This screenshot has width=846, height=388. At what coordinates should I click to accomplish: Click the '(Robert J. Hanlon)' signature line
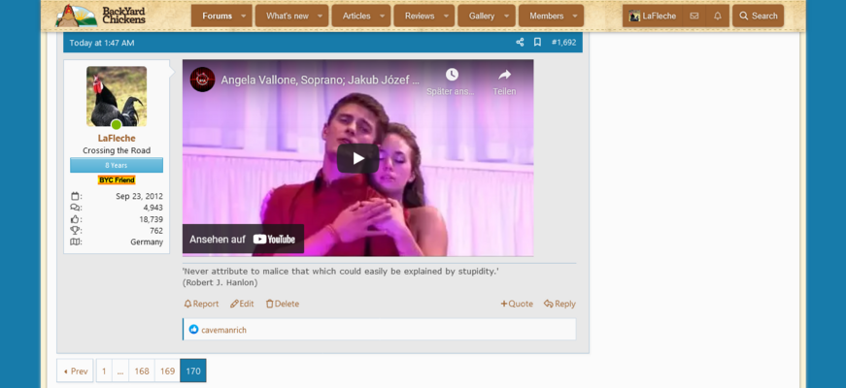tap(220, 282)
